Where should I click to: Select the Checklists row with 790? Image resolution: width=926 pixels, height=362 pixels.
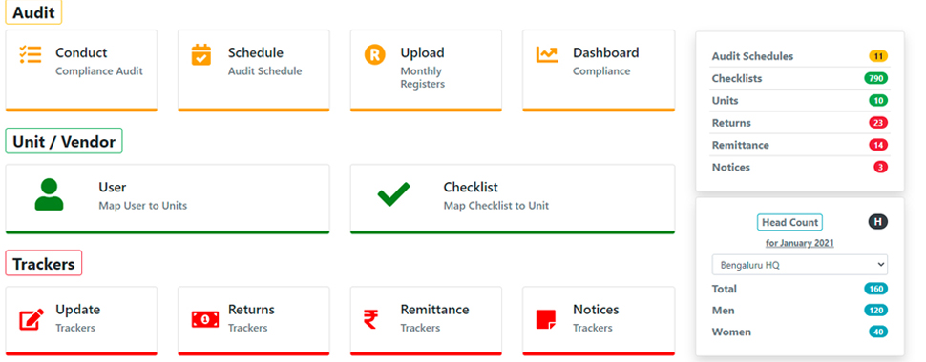800,78
